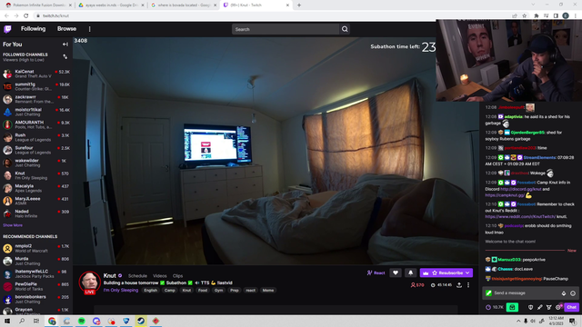
Task: Open nmplol2 recommended channel
Action: pyautogui.click(x=36, y=248)
